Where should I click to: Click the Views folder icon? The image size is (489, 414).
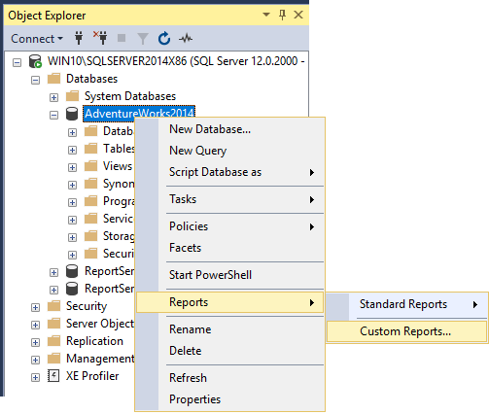click(90, 166)
